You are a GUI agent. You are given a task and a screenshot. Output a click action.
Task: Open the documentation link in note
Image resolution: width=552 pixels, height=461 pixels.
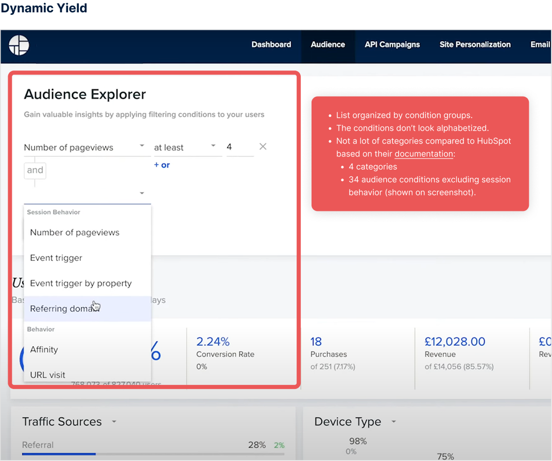pos(424,154)
